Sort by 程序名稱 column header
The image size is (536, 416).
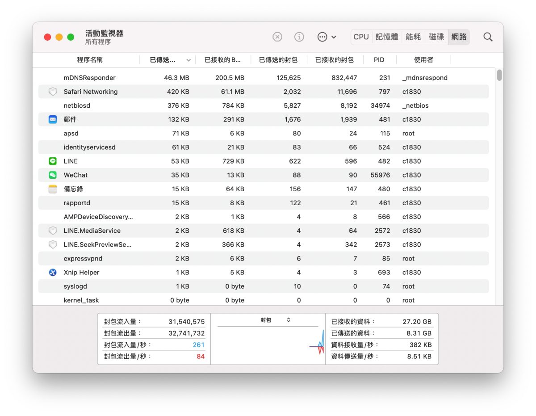click(x=90, y=60)
